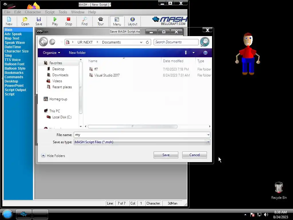Collapse the Hide Folders expander
293x220 pixels.
click(53, 156)
